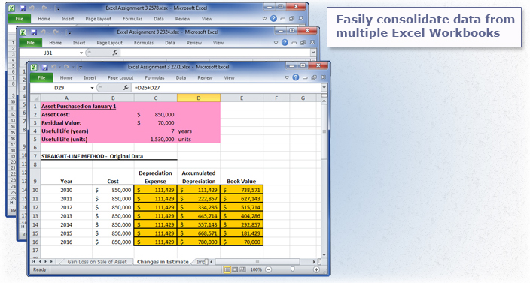Open the Name Box dropdown arrow
Screen dimensions: 530x283
(x=92, y=88)
